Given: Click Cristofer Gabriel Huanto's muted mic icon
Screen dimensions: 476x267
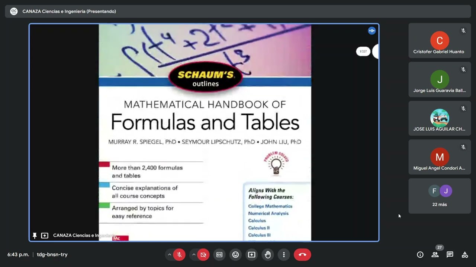Looking at the screenshot, I should [x=463, y=31].
